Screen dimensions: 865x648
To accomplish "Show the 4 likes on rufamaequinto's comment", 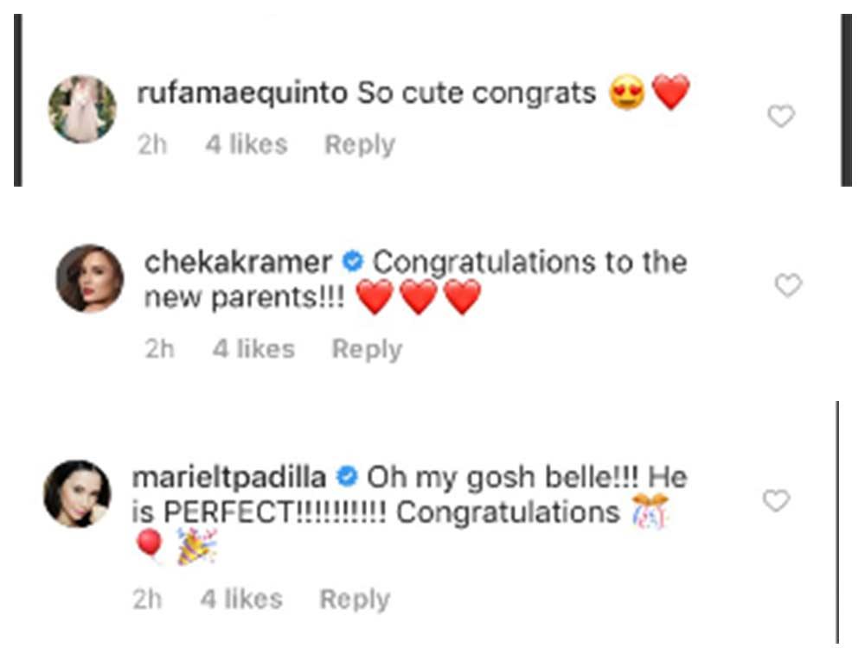I will point(246,144).
